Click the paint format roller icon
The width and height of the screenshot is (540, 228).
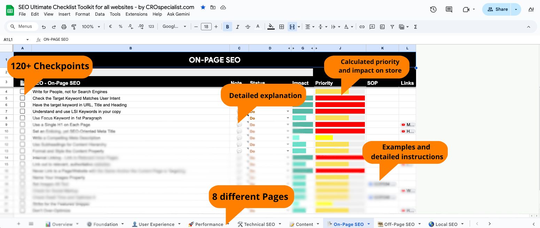[73, 27]
